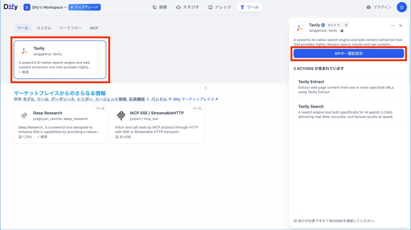Switch to the ワークフロー sub-tab
This screenshot has height=230, width=411.
tap(71, 28)
